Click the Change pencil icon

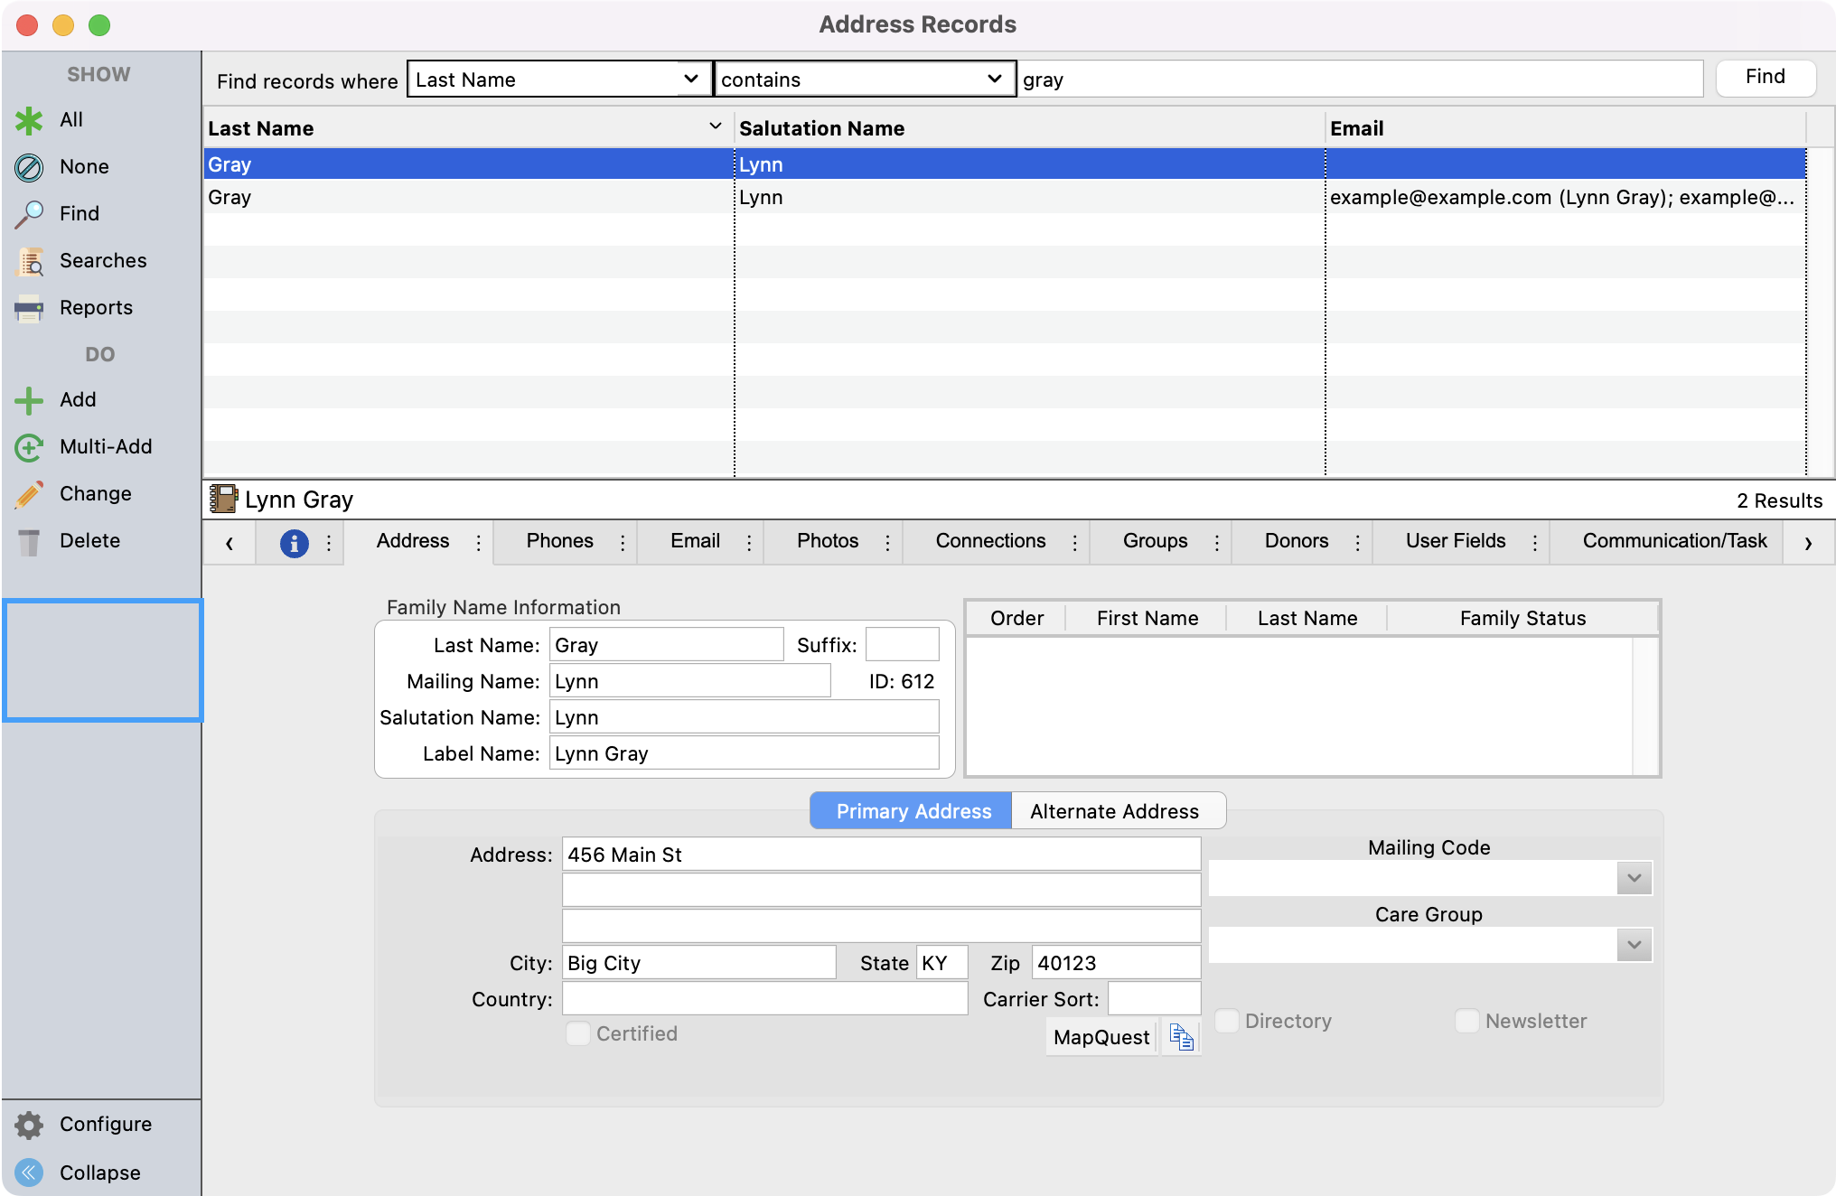tap(29, 494)
